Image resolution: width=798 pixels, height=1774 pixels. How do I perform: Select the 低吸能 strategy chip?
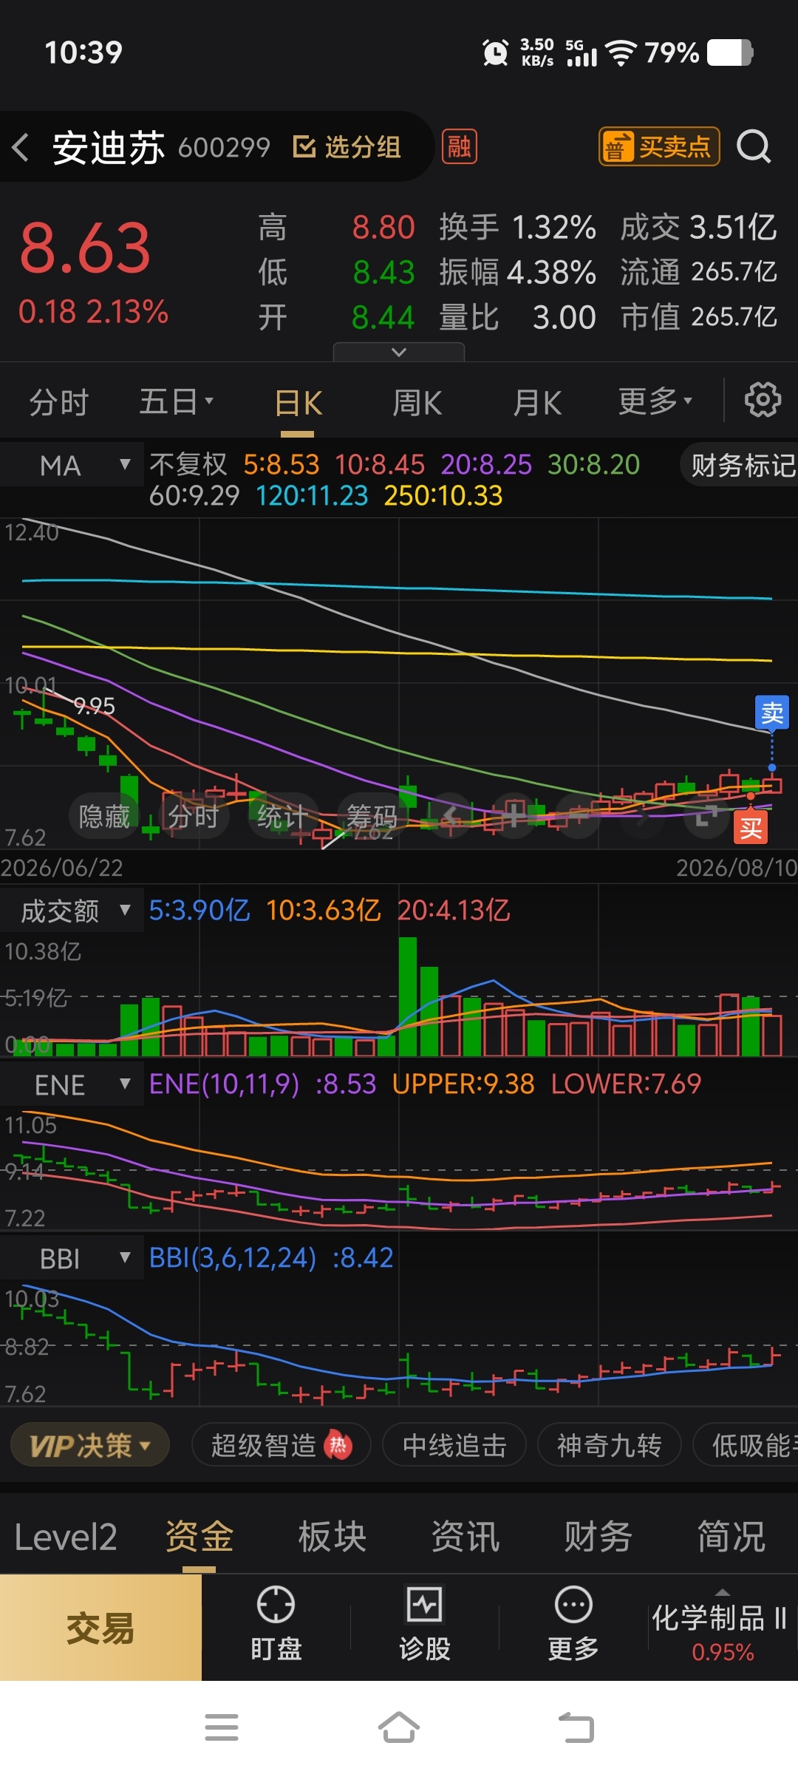pos(746,1445)
